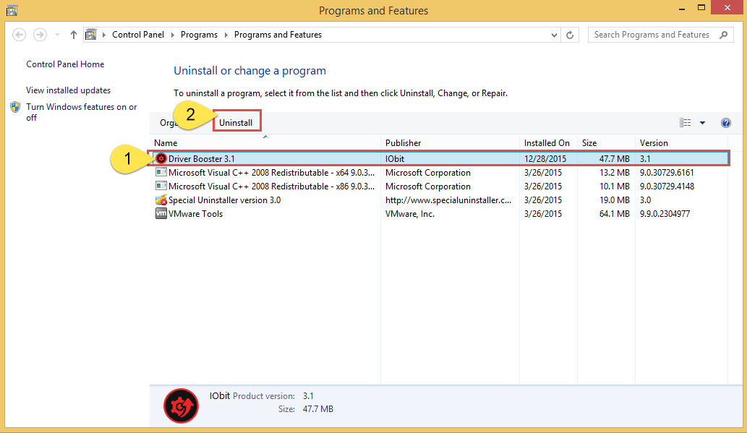Change the view layout icon
The height and width of the screenshot is (433, 747).
(x=685, y=123)
